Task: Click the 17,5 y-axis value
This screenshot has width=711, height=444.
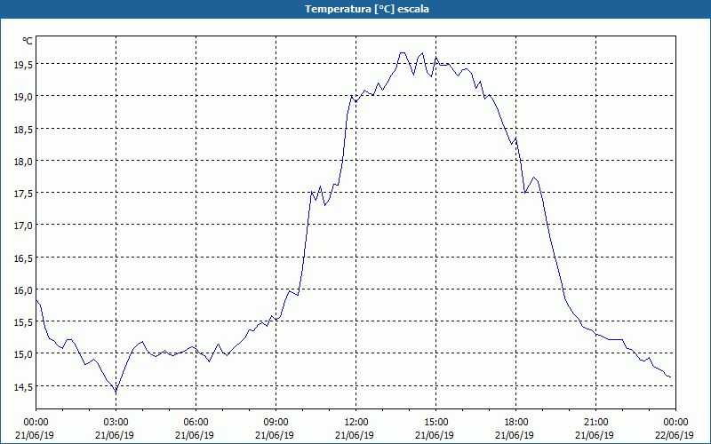Action: pos(23,194)
